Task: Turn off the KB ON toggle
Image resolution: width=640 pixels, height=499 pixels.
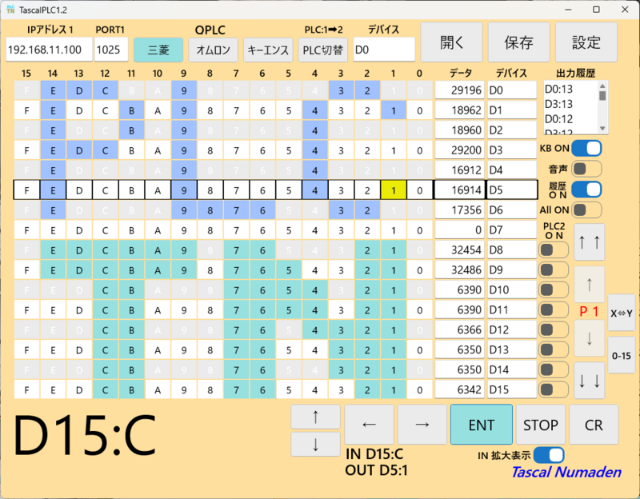Action: coord(586,148)
